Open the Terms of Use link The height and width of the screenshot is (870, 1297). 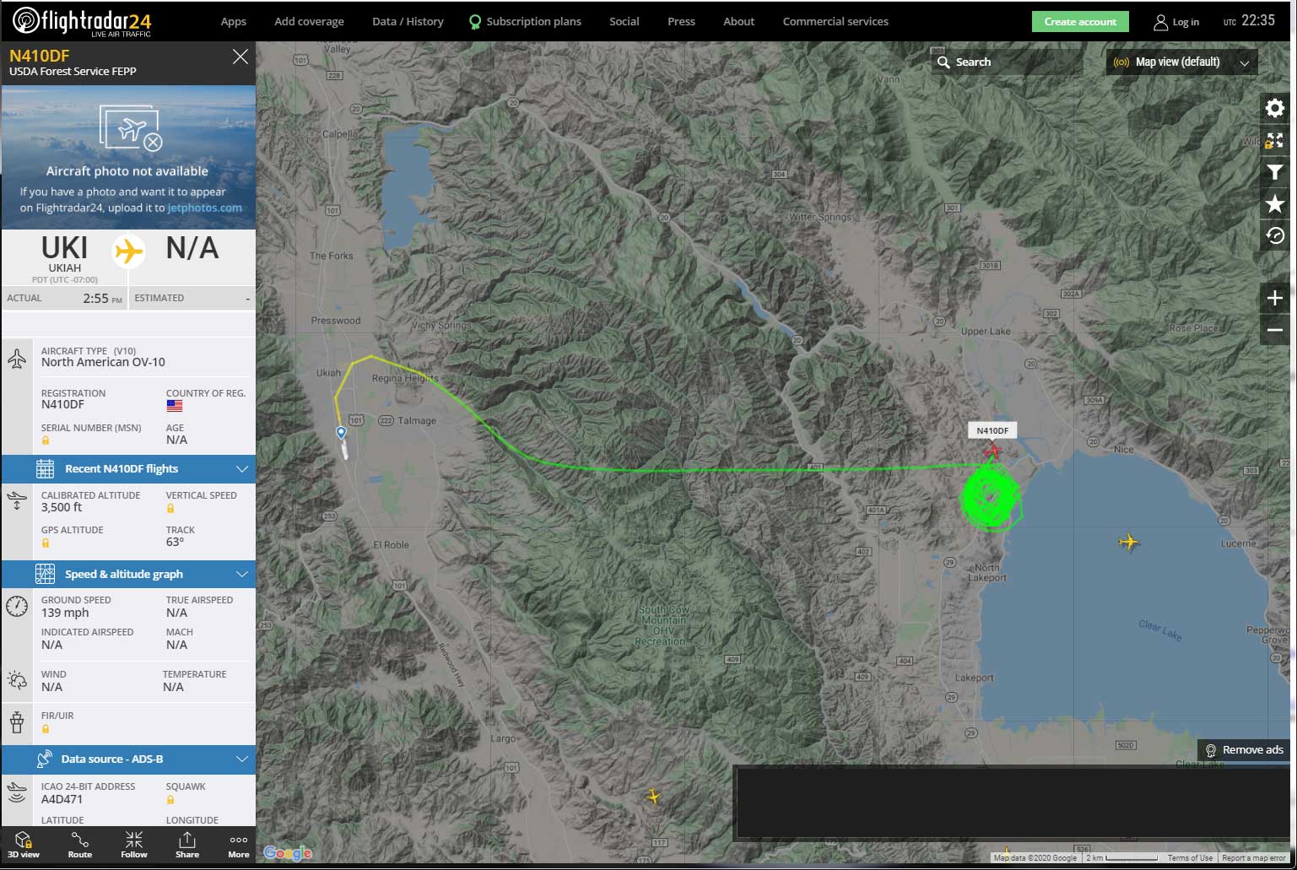point(1190,857)
